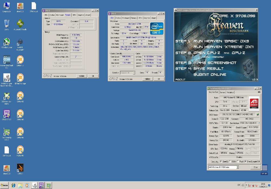Switch to GPU-Z via taskbar button
271x189 pixels.
[x=49, y=185]
